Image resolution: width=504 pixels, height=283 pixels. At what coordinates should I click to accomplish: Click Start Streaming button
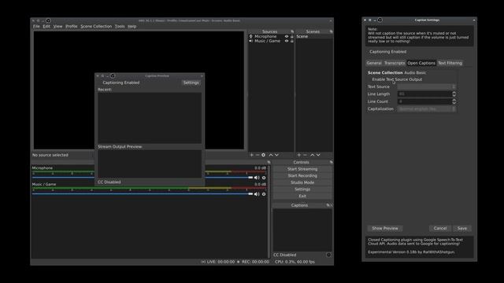click(302, 169)
